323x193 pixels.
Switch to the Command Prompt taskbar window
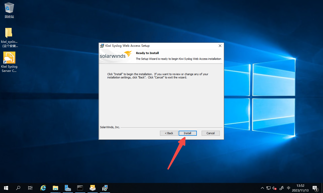click(x=80, y=188)
